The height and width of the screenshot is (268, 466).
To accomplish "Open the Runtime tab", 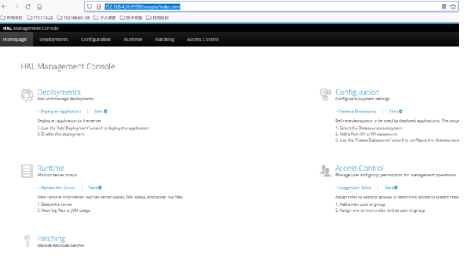I will point(133,39).
